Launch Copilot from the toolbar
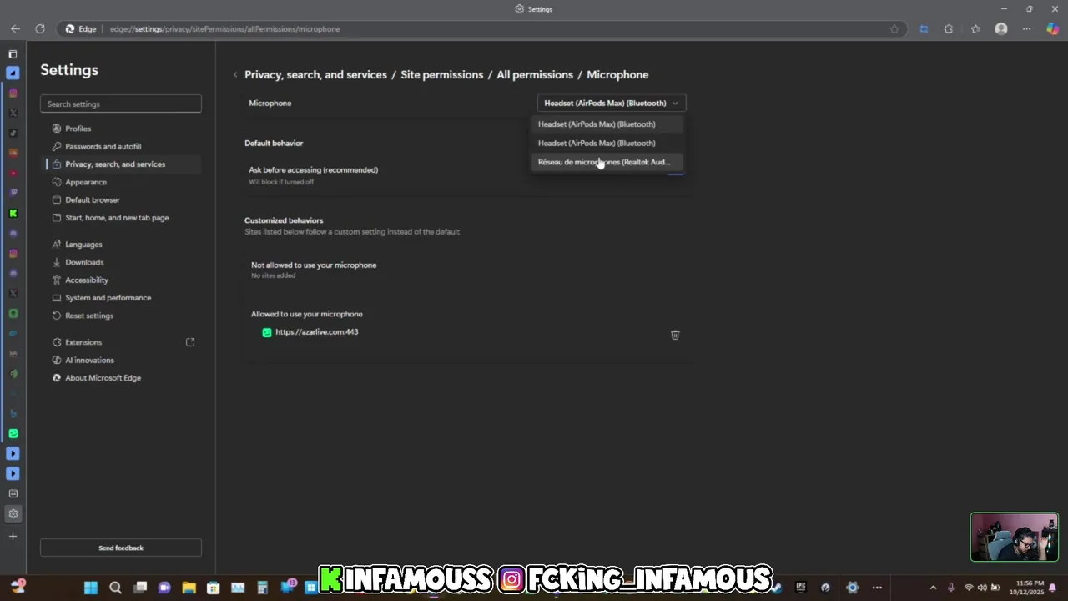The image size is (1068, 601). tap(1053, 28)
